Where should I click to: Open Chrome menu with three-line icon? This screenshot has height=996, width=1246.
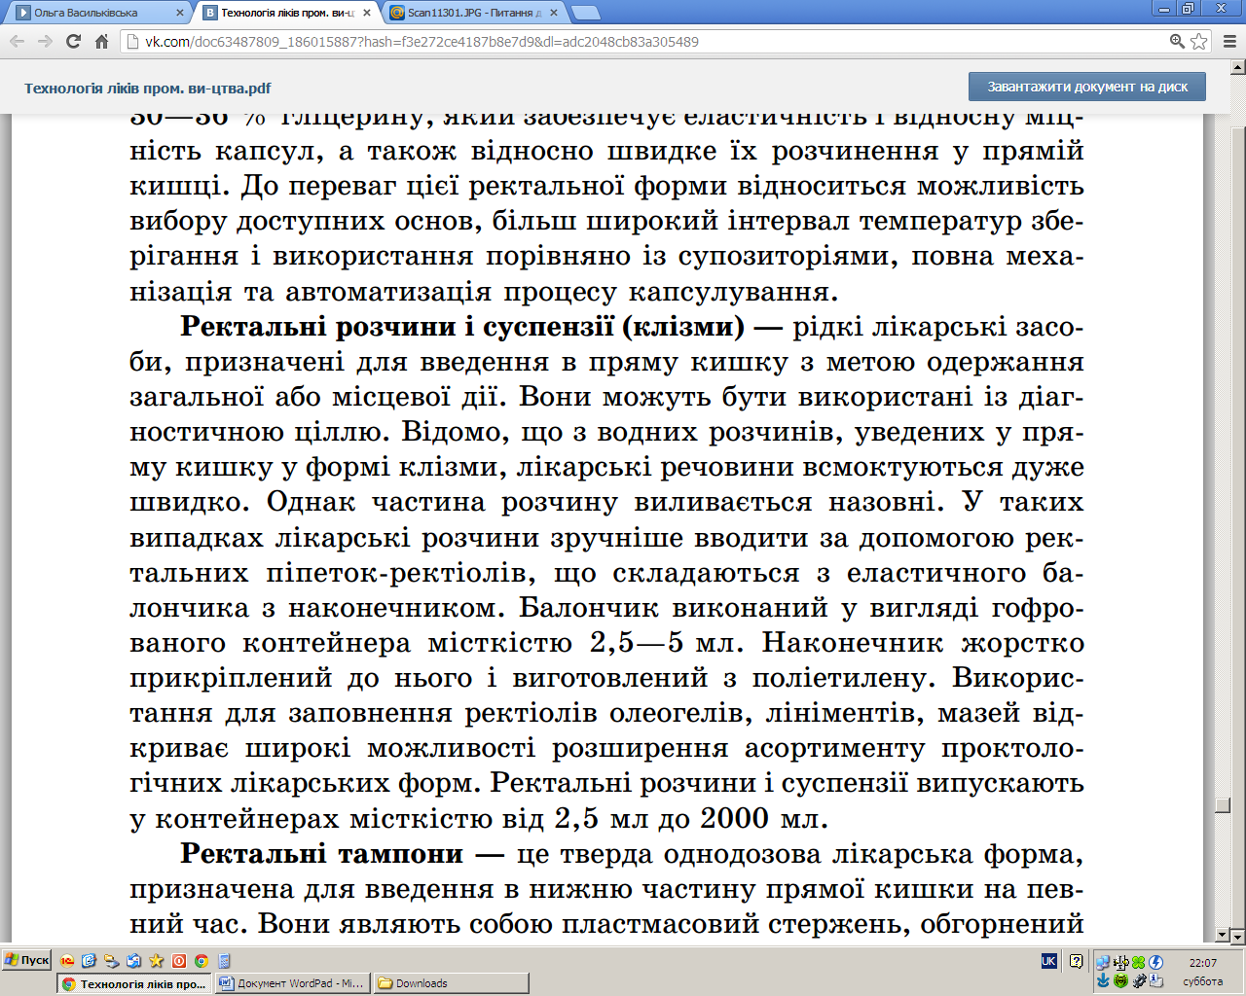coord(1228,41)
